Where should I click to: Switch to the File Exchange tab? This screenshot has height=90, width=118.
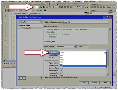(9, 4)
